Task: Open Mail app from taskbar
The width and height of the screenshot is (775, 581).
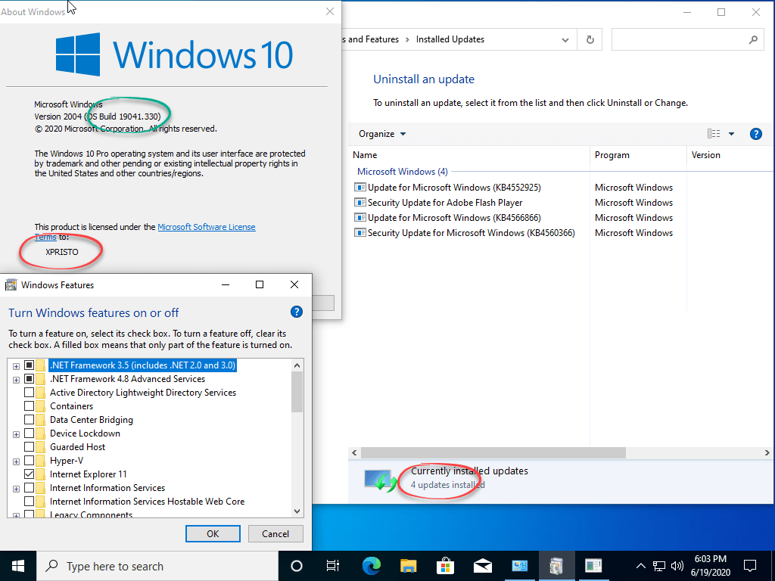Action: coord(482,566)
